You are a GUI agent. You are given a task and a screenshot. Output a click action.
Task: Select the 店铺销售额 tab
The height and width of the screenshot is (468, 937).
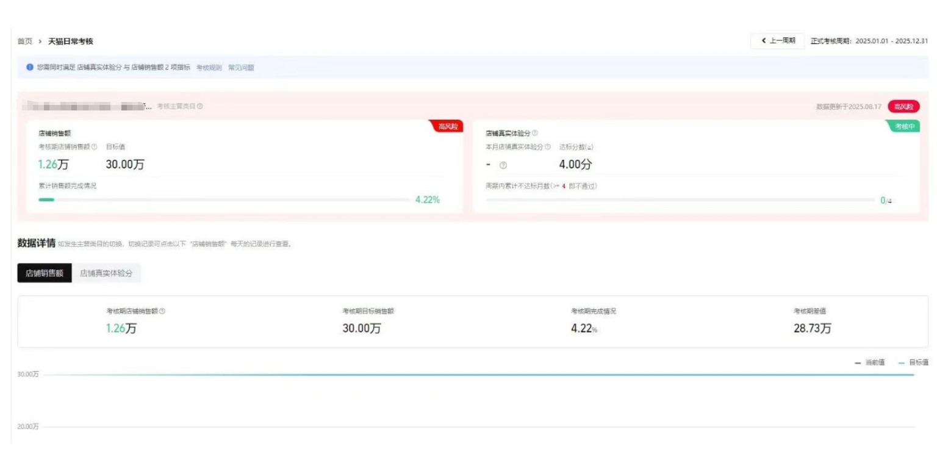45,273
